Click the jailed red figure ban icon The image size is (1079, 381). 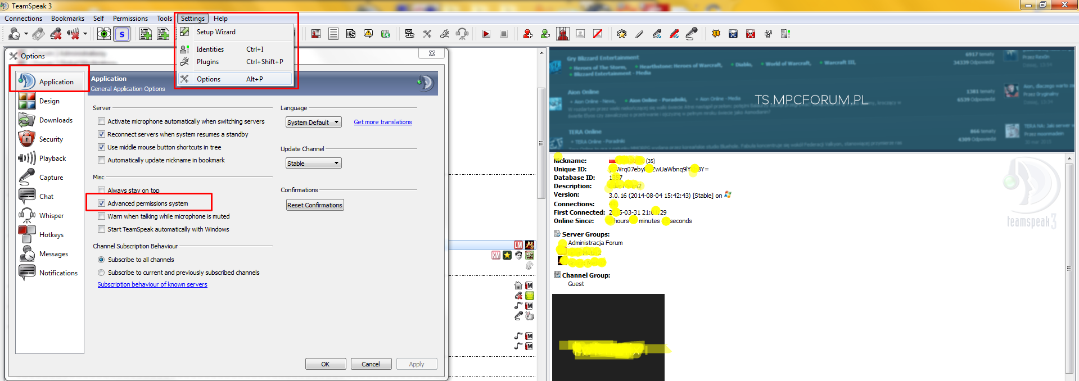[x=563, y=34]
